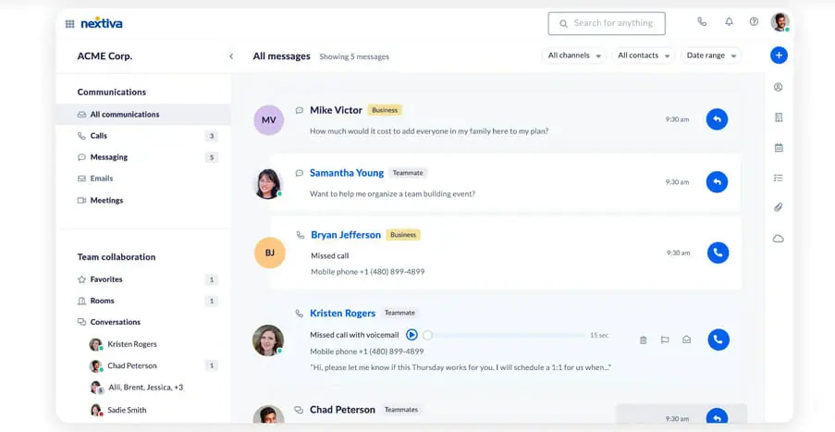835x432 pixels.
Task: Open the apps grid icon beside Nextiva logo
Action: click(69, 24)
